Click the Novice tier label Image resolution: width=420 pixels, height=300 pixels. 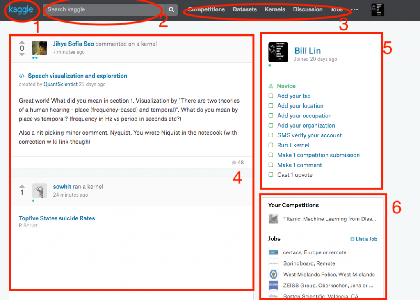tap(286, 86)
